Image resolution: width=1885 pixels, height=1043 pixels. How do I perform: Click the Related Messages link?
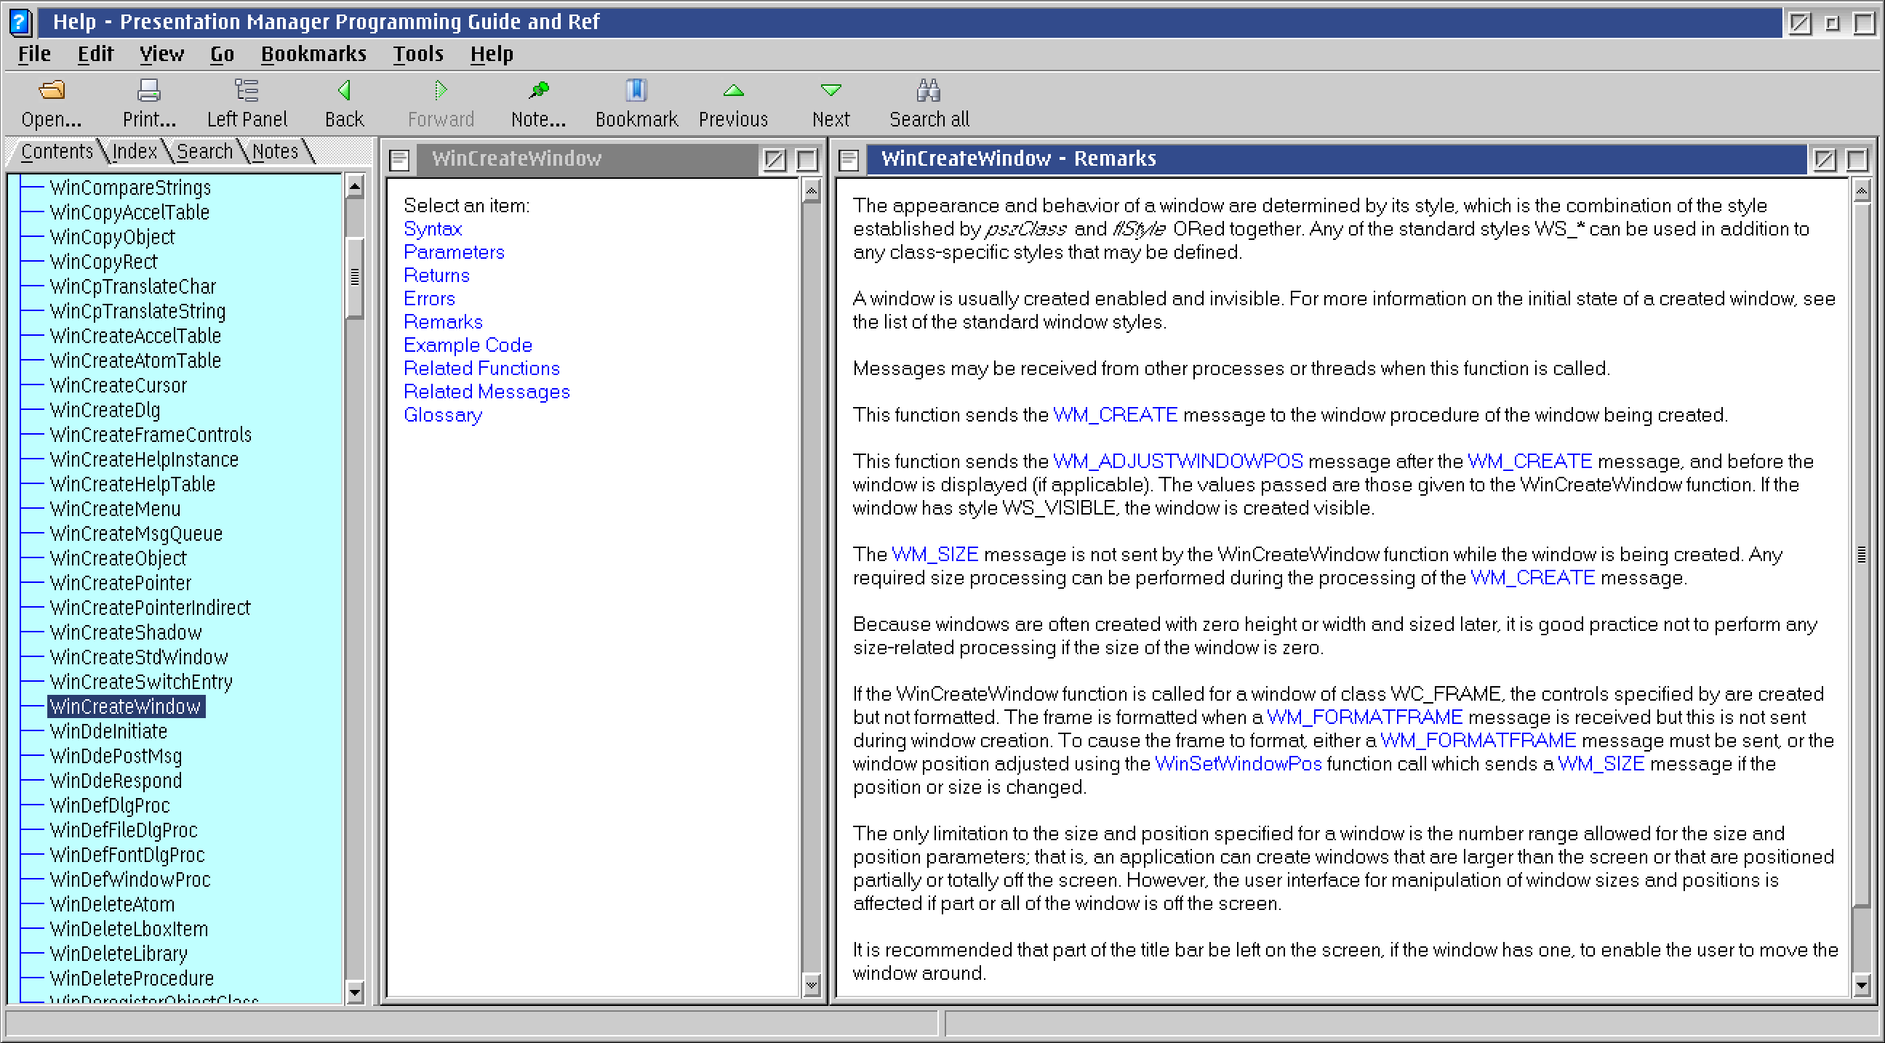487,392
